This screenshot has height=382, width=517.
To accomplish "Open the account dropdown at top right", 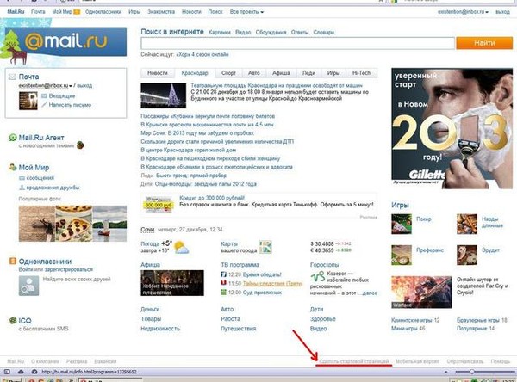I will pyautogui.click(x=463, y=12).
